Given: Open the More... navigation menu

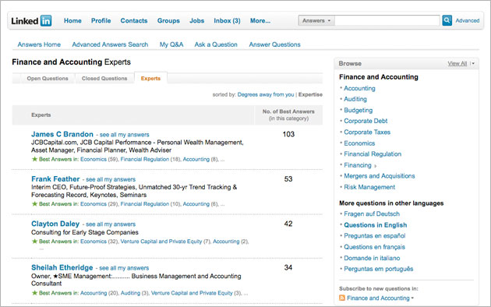Looking at the screenshot, I should 260,21.
